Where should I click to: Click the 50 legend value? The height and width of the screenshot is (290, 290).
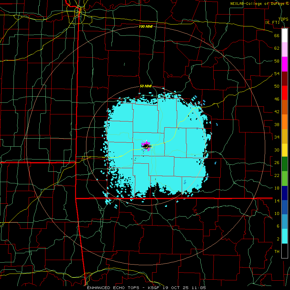pos(277,86)
